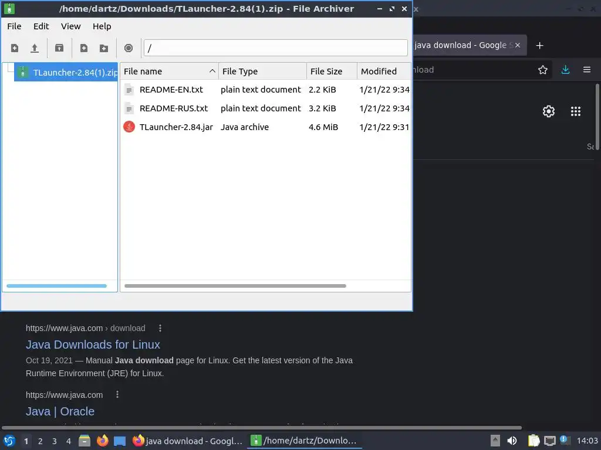Open the network status tray icon
601x450 pixels.
pyautogui.click(x=549, y=441)
